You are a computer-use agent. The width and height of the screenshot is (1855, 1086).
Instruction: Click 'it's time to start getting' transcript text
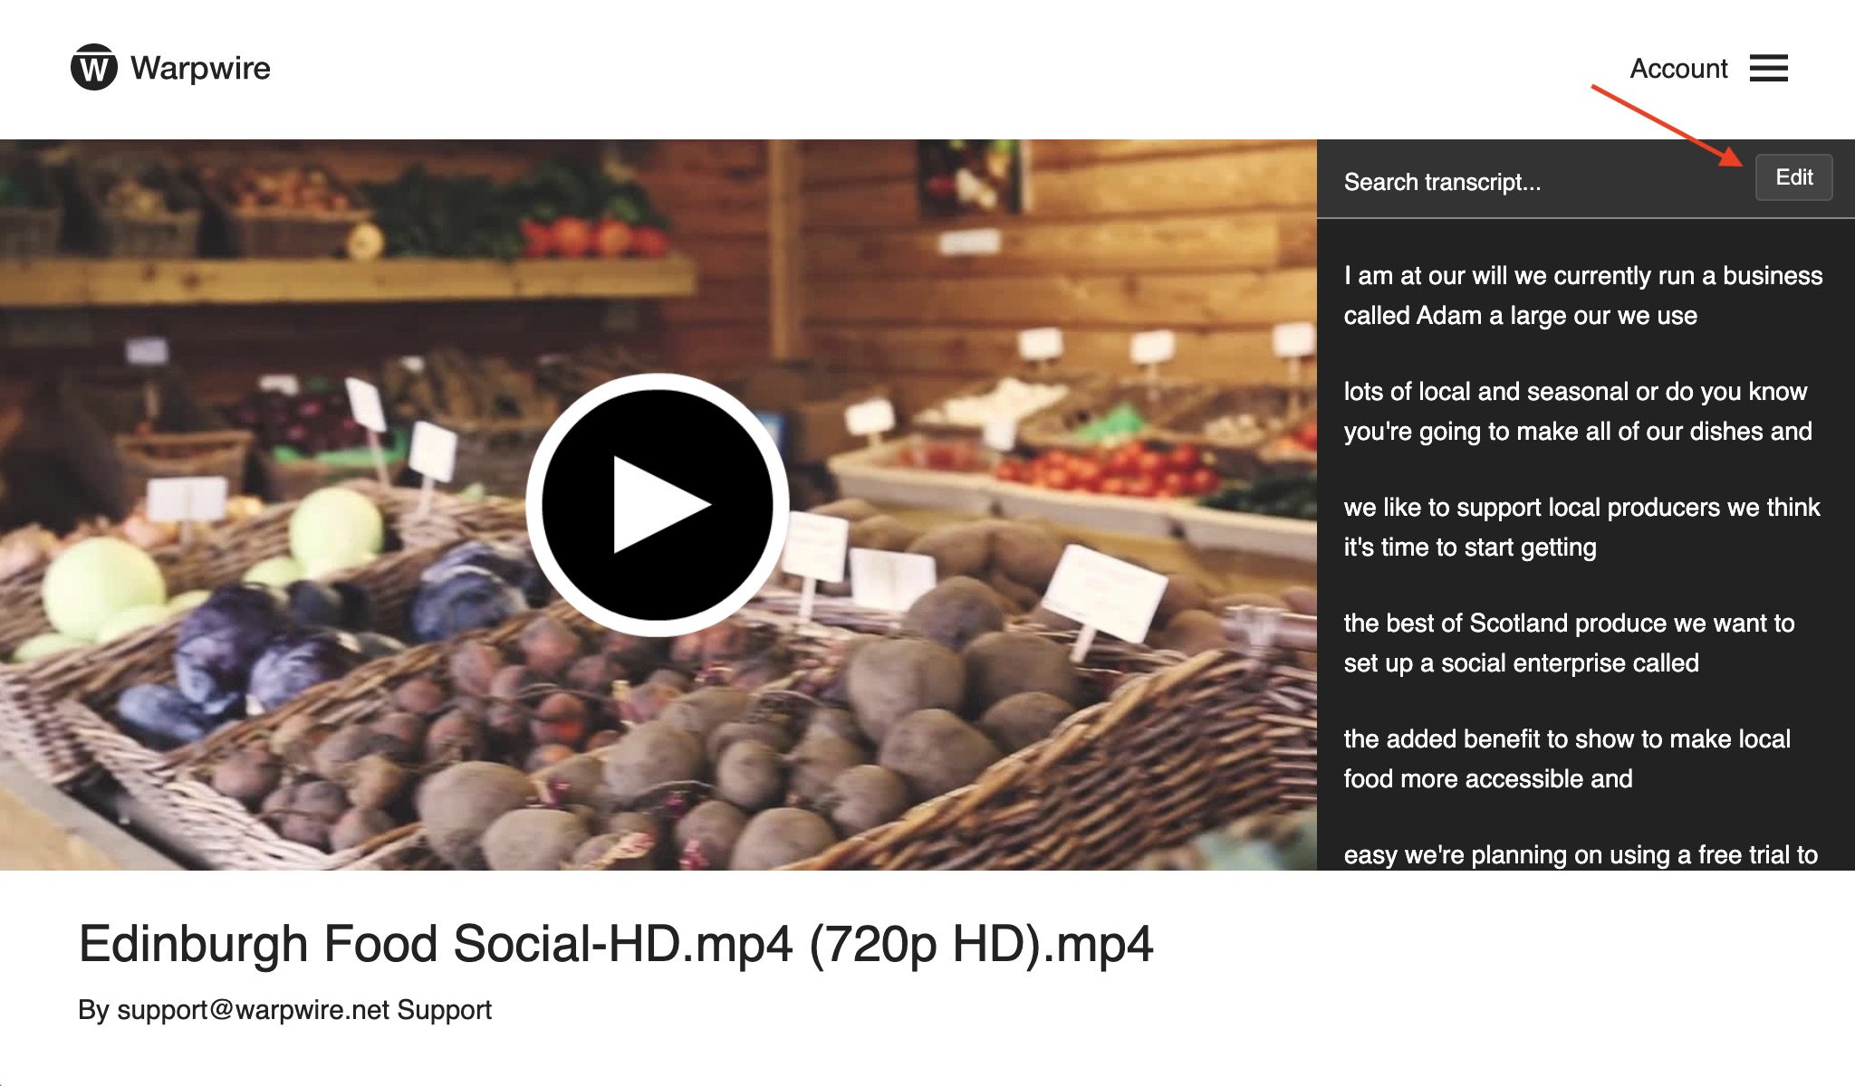pyautogui.click(x=1469, y=548)
